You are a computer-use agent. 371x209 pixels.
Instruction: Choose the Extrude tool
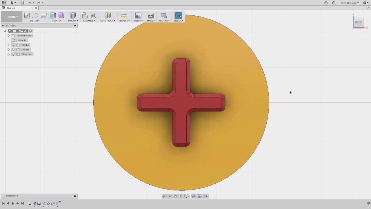click(53, 16)
